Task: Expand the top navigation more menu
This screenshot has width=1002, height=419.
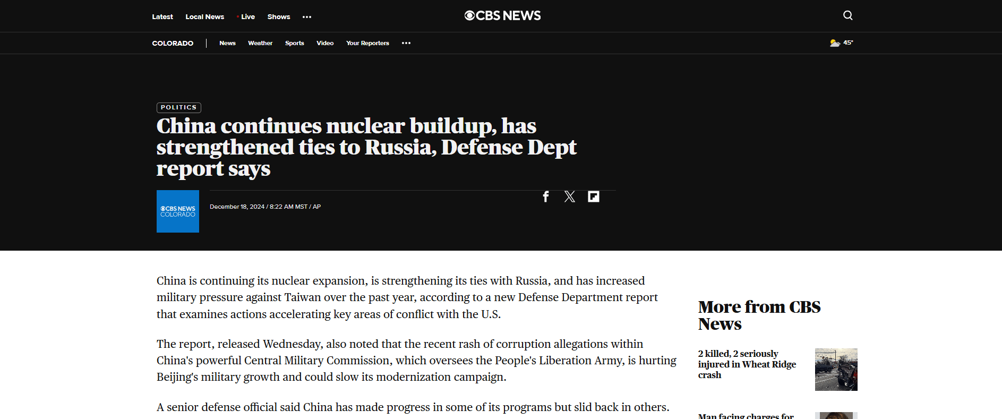Action: pos(307,17)
